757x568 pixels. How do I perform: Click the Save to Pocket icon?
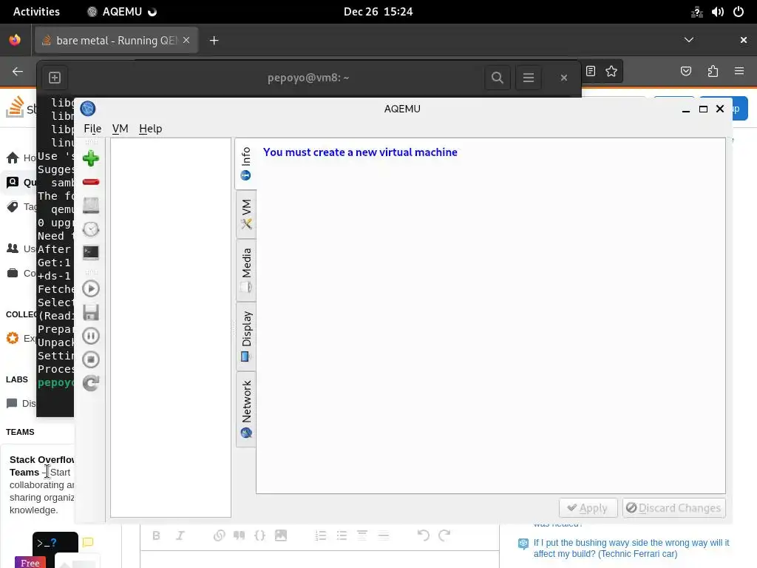pyautogui.click(x=685, y=72)
